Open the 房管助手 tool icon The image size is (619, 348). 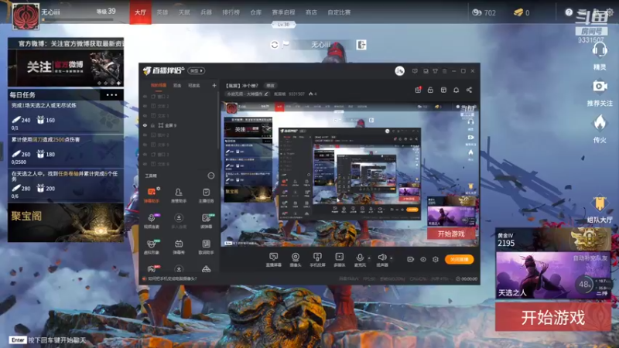coord(179,195)
